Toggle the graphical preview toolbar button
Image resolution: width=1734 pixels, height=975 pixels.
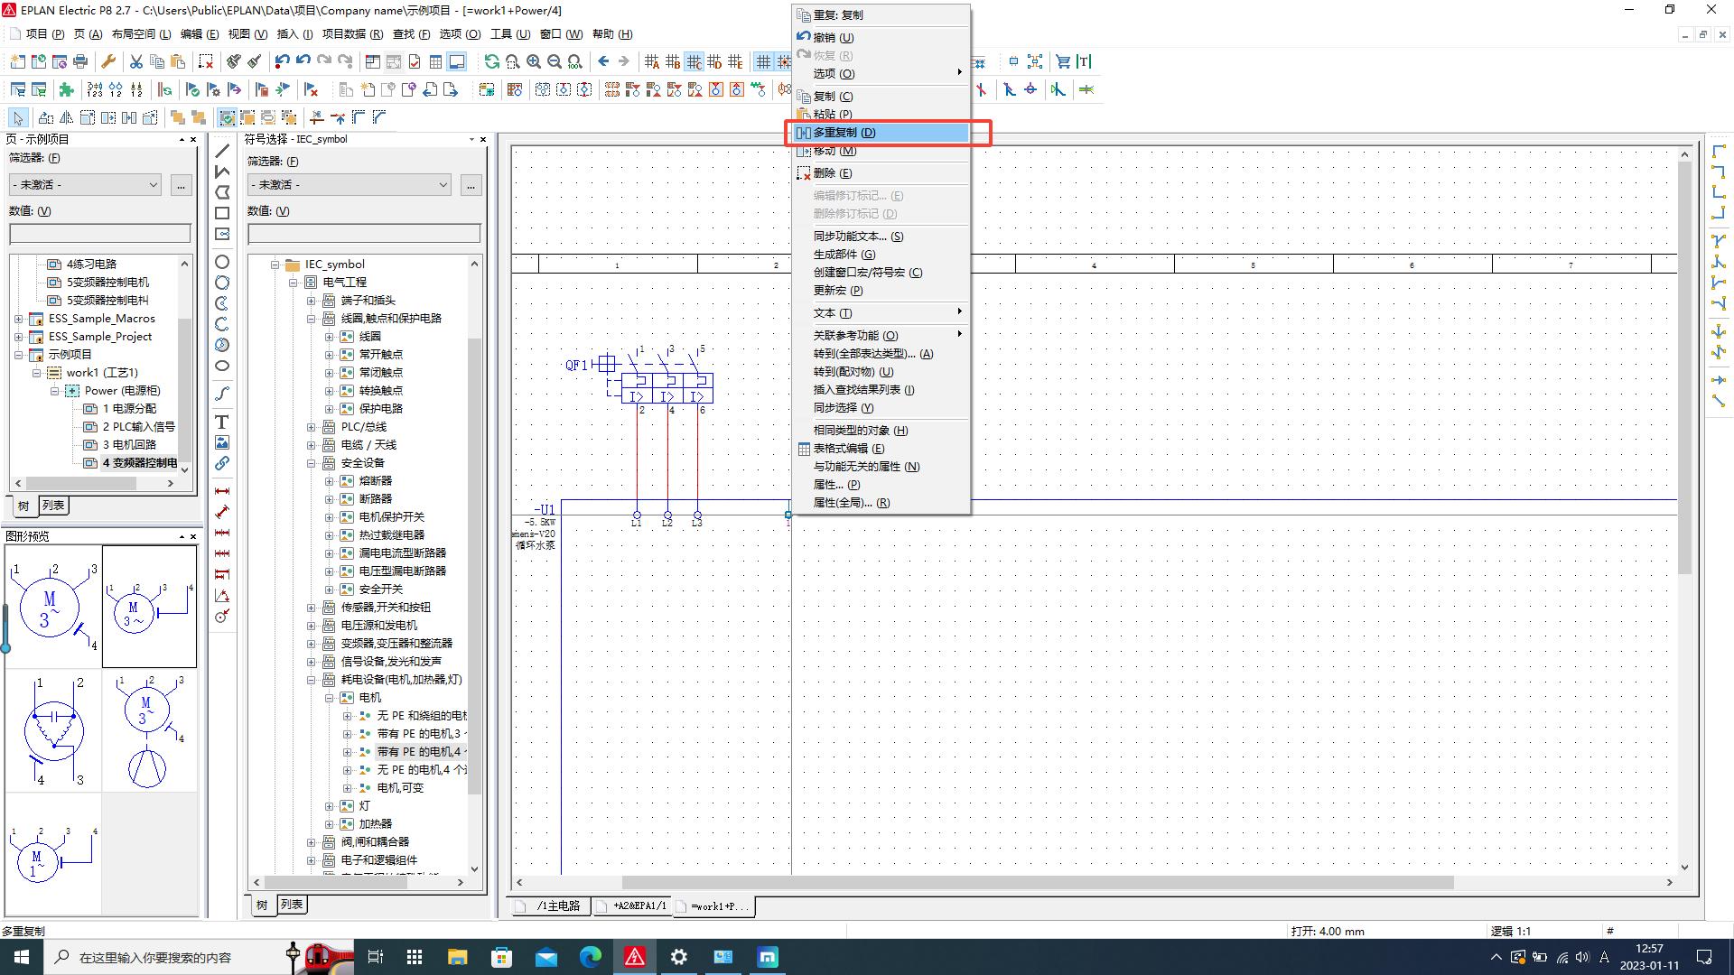pyautogui.click(x=457, y=61)
